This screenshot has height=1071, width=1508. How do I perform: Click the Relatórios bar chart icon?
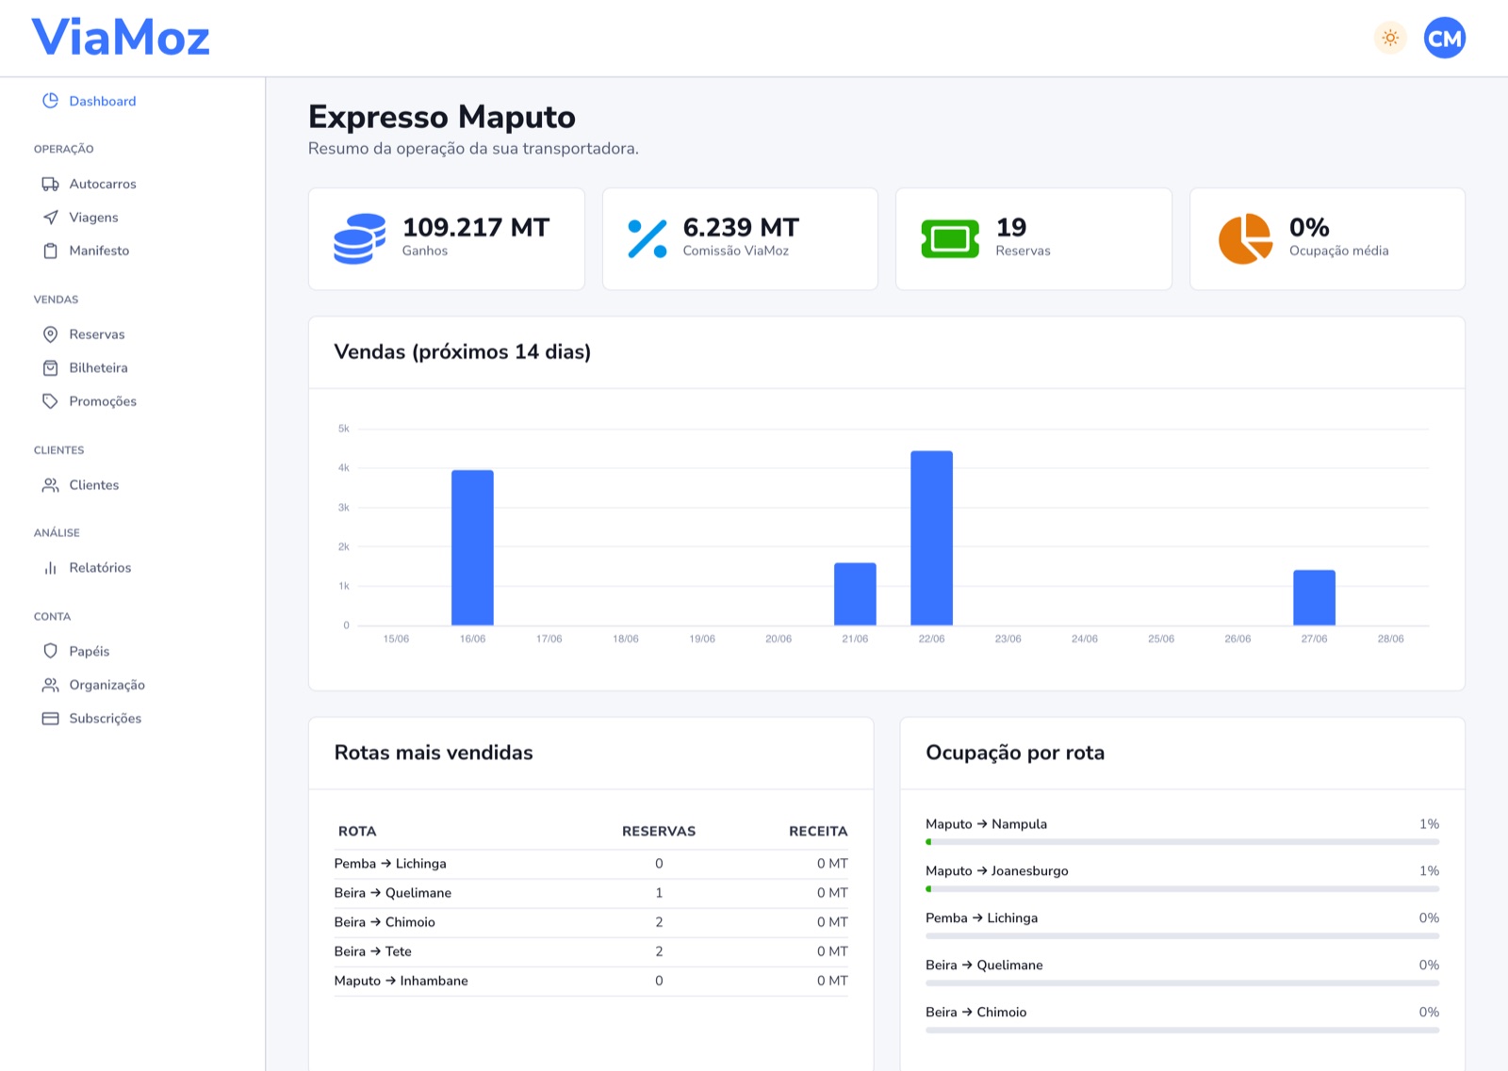pos(51,568)
